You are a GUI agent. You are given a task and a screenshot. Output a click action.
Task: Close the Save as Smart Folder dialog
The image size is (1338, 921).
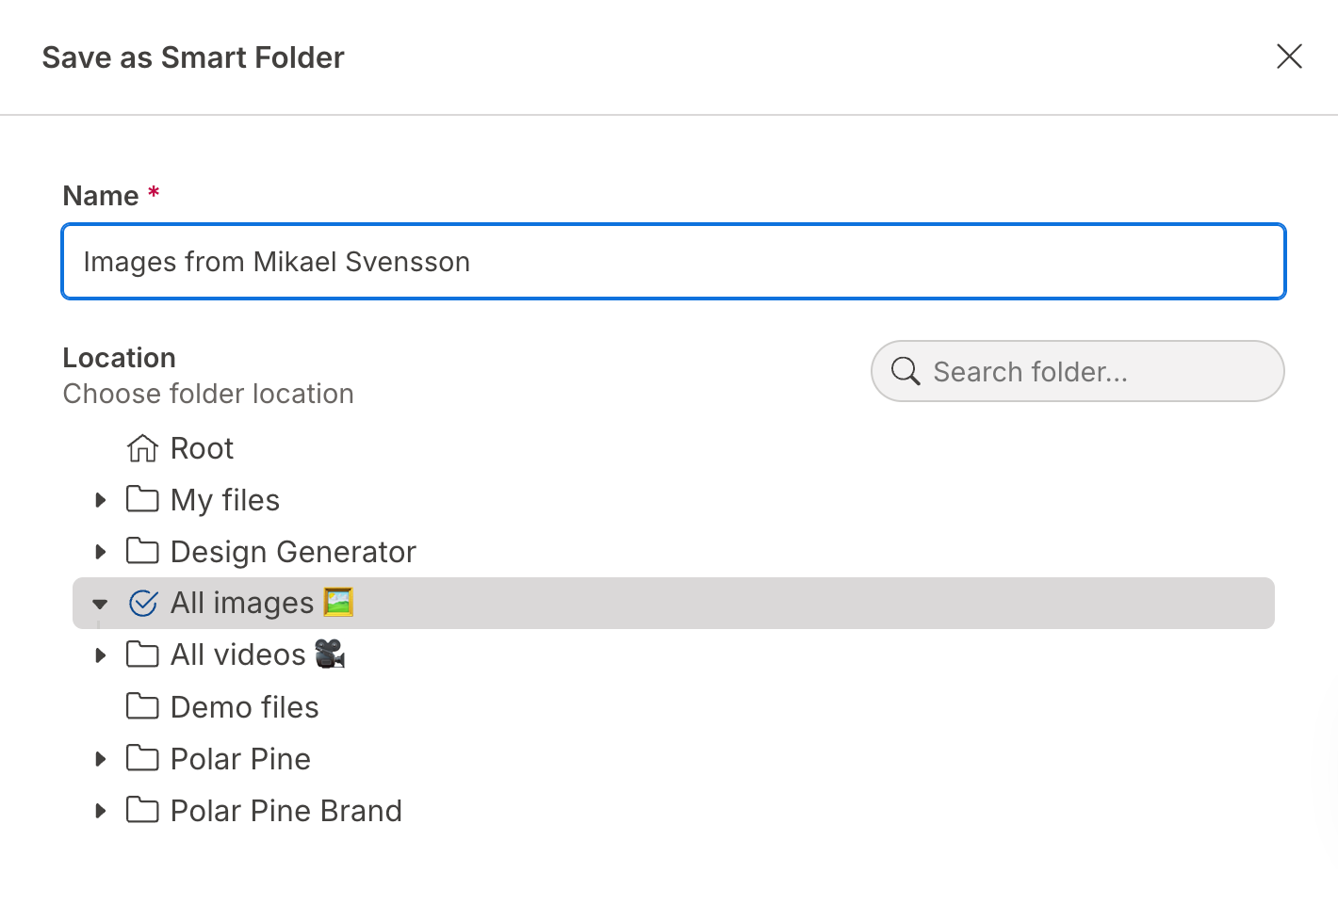pyautogui.click(x=1288, y=57)
